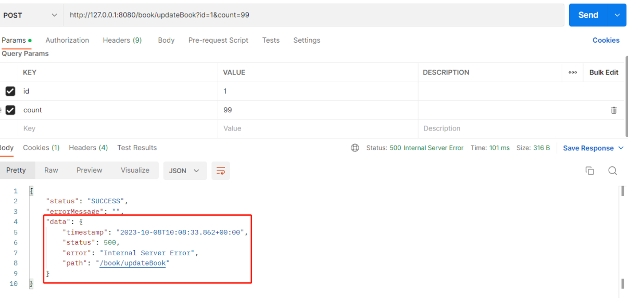This screenshot has height=300, width=643.
Task: Switch to the Authorization tab
Action: click(x=67, y=40)
